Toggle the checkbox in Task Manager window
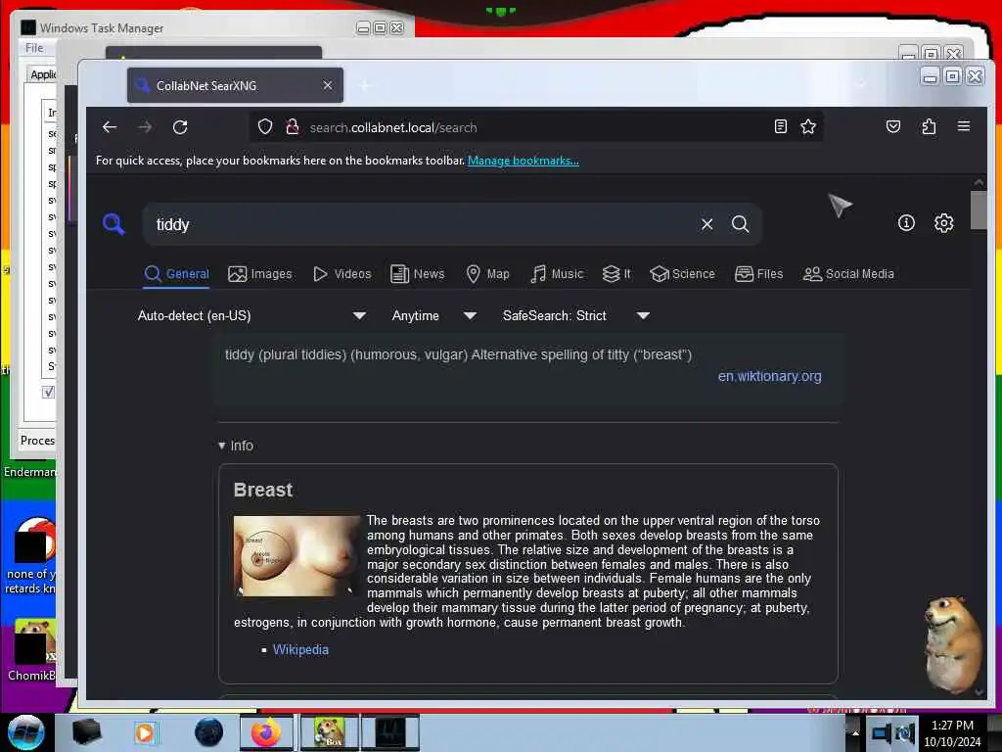 [49, 392]
